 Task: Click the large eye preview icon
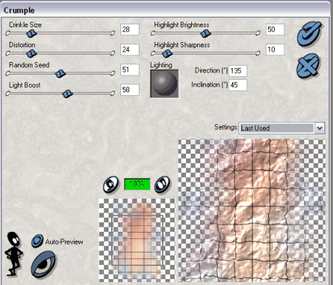click(44, 264)
